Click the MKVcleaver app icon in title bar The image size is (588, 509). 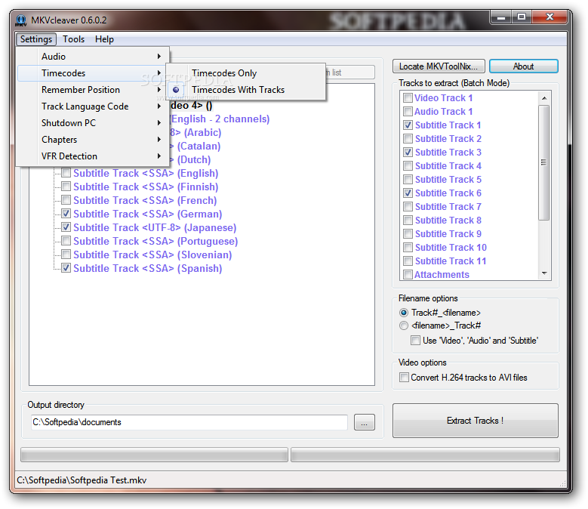coord(21,20)
